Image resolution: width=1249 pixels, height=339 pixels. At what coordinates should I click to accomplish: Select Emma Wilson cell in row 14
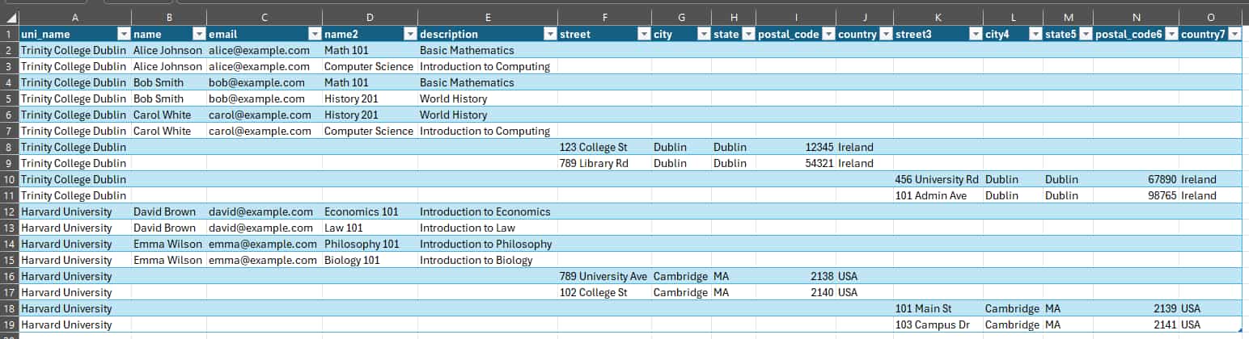point(169,244)
